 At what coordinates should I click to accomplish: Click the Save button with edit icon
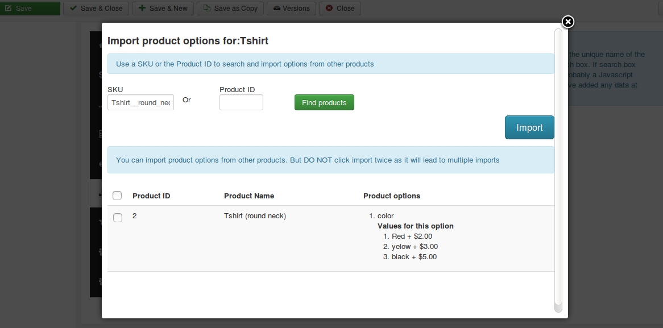pos(30,9)
